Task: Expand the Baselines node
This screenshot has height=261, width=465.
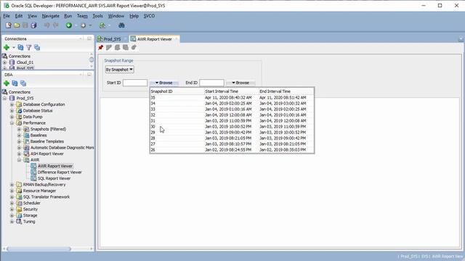Action: coord(20,136)
